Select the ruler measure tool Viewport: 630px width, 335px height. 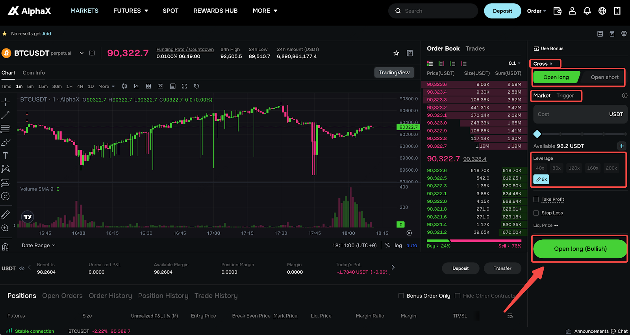pyautogui.click(x=6, y=215)
